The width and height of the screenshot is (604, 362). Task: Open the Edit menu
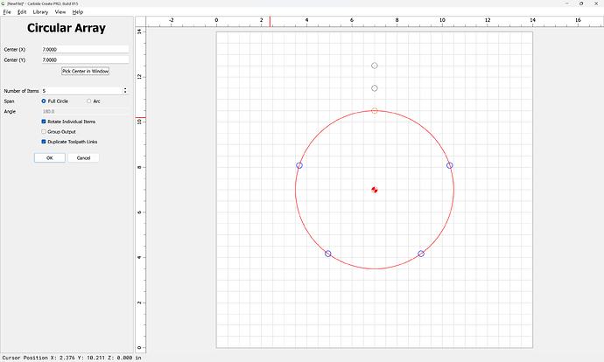(22, 12)
